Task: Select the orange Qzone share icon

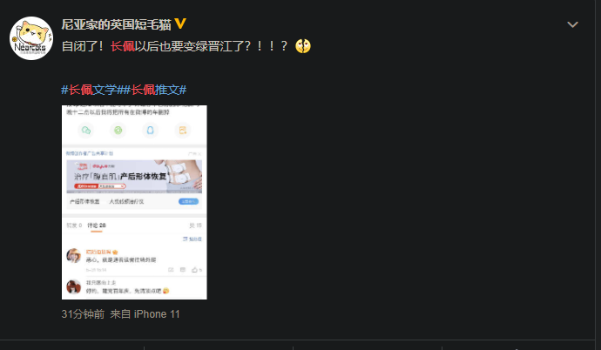Action: tap(182, 131)
